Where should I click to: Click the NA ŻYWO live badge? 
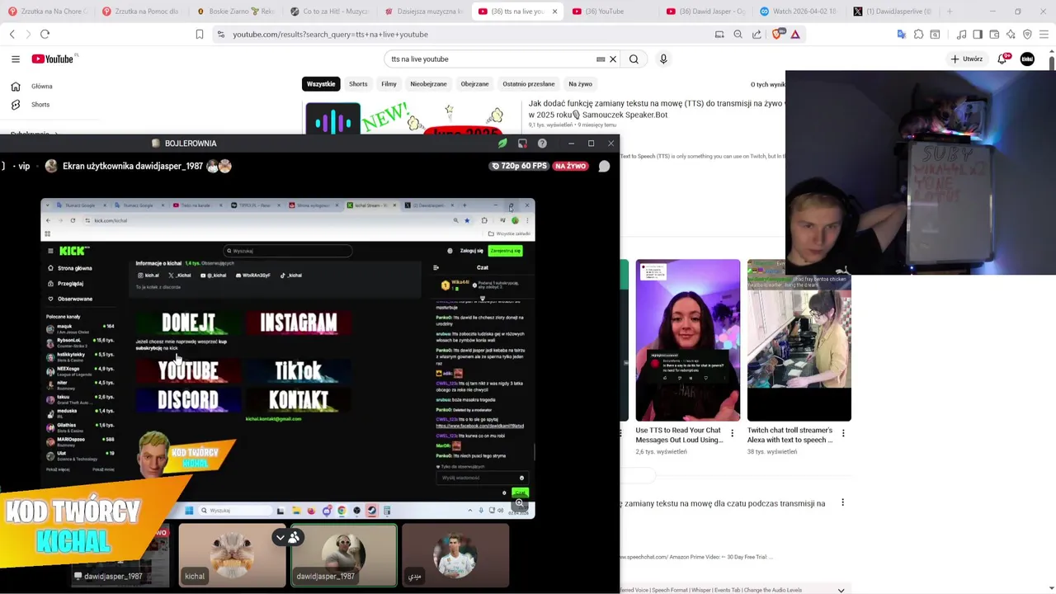[x=571, y=166]
